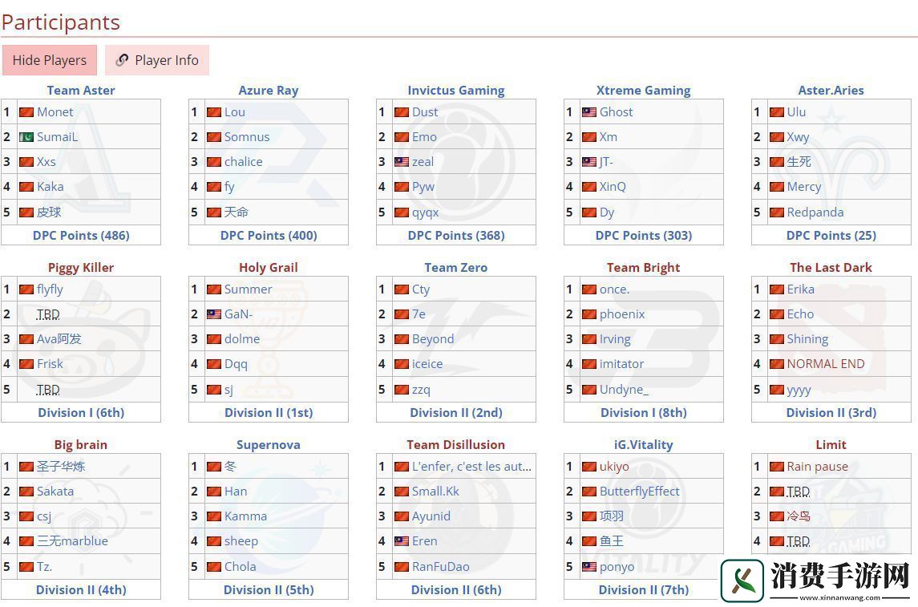Open the Team Aster team link
918x607 pixels.
click(x=81, y=90)
